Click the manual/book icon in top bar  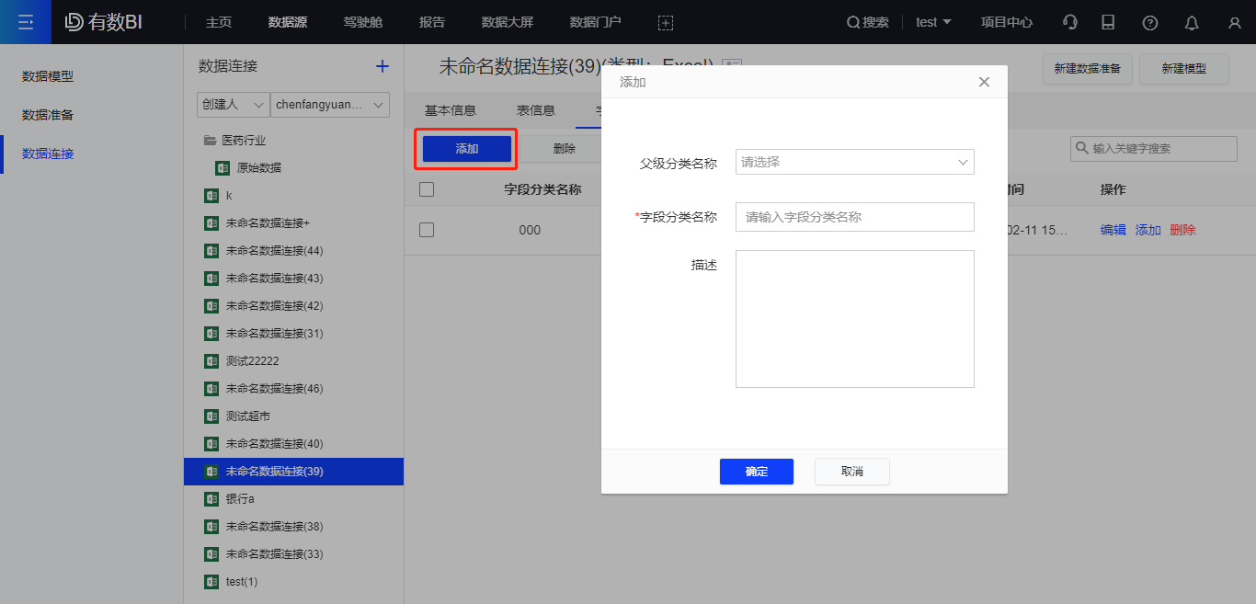point(1108,21)
